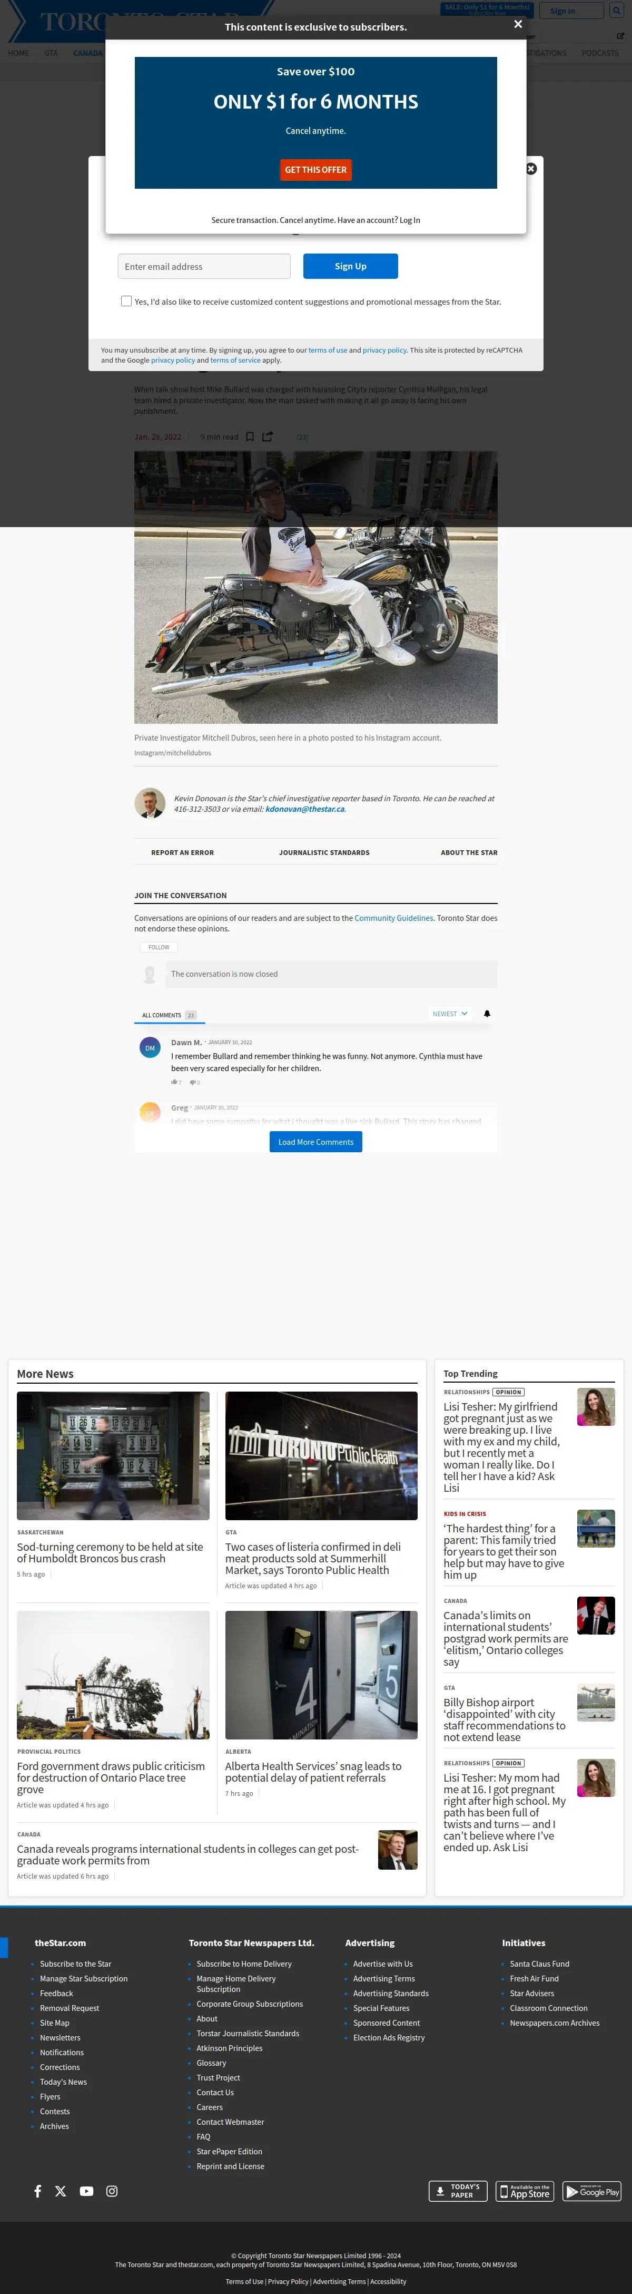Viewport: 632px width, 2294px height.
Task: Open the Newspapers.com Archives footer link
Action: (555, 2023)
